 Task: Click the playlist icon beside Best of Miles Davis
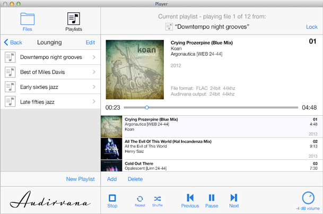click(x=10, y=72)
